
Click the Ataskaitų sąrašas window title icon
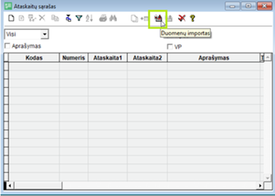(8, 6)
